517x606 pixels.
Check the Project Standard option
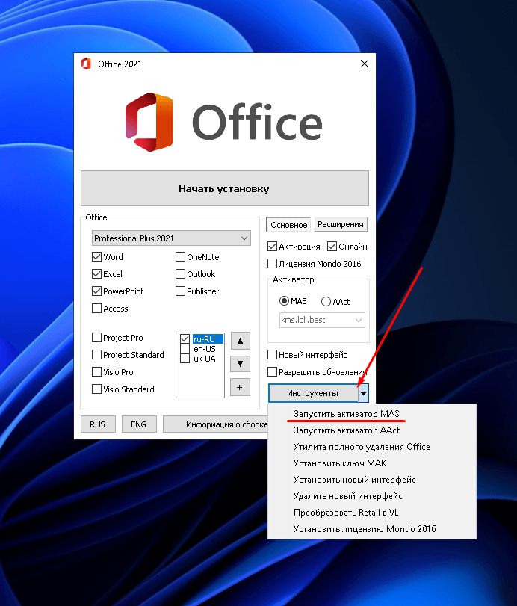[96, 354]
